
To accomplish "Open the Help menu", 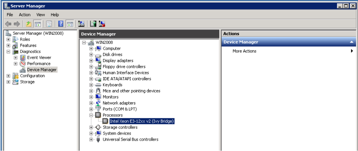I will pos(55,15).
